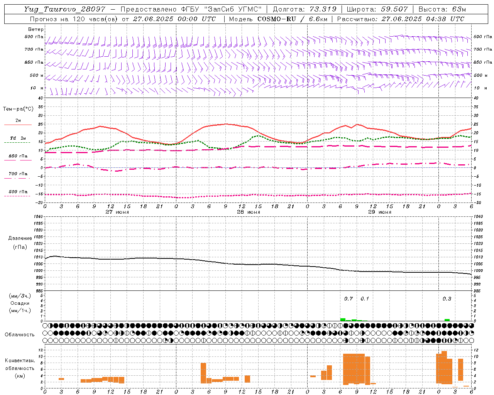Click the Долгота: 73.319 value
The height and width of the screenshot is (395, 494).
tap(305, 9)
